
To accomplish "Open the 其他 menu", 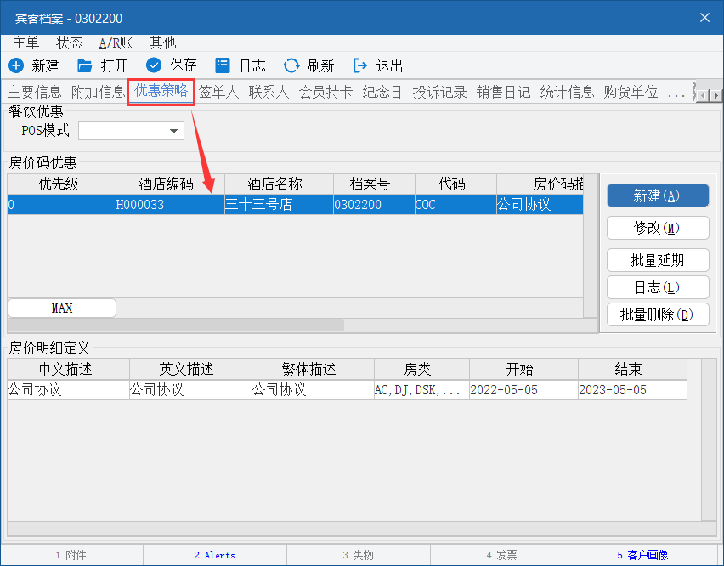I will [162, 43].
